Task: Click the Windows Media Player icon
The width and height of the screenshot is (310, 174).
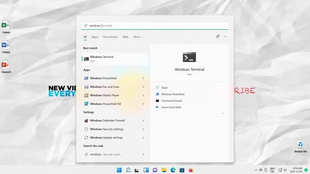Action: [86, 95]
